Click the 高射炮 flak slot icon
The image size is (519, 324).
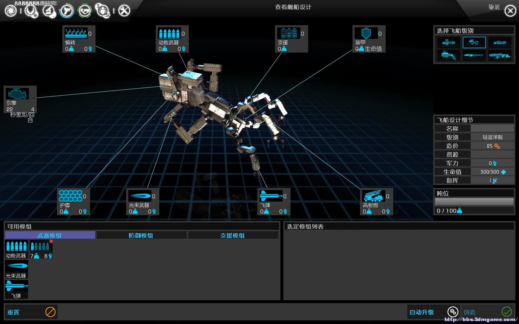click(373, 196)
